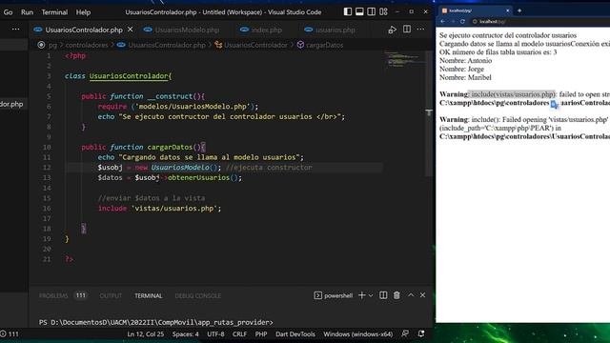Screen dimensions: 610x343
Task: Click the browser address bar
Action: (x=540, y=21)
